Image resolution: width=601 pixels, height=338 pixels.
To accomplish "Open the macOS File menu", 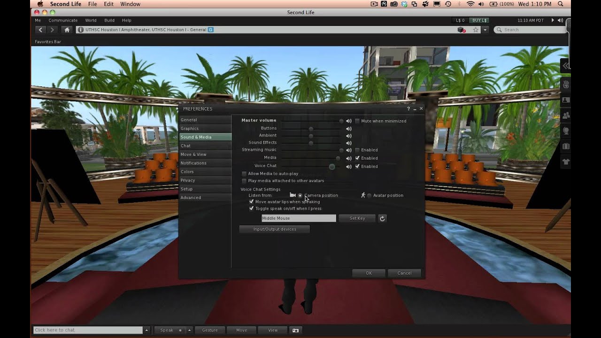I will (x=92, y=4).
